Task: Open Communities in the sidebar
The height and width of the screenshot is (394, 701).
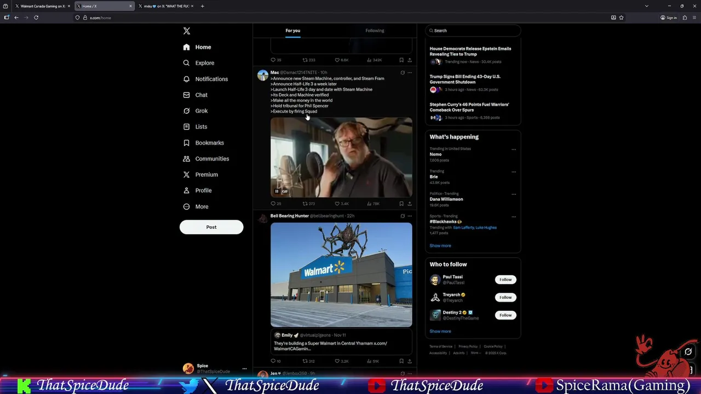Action: pos(206,159)
